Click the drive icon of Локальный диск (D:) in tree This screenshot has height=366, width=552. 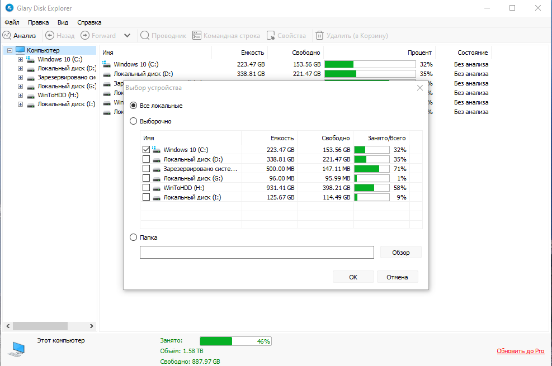(x=31, y=69)
